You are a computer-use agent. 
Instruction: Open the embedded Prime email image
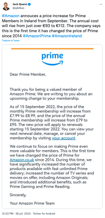tap(52, 127)
